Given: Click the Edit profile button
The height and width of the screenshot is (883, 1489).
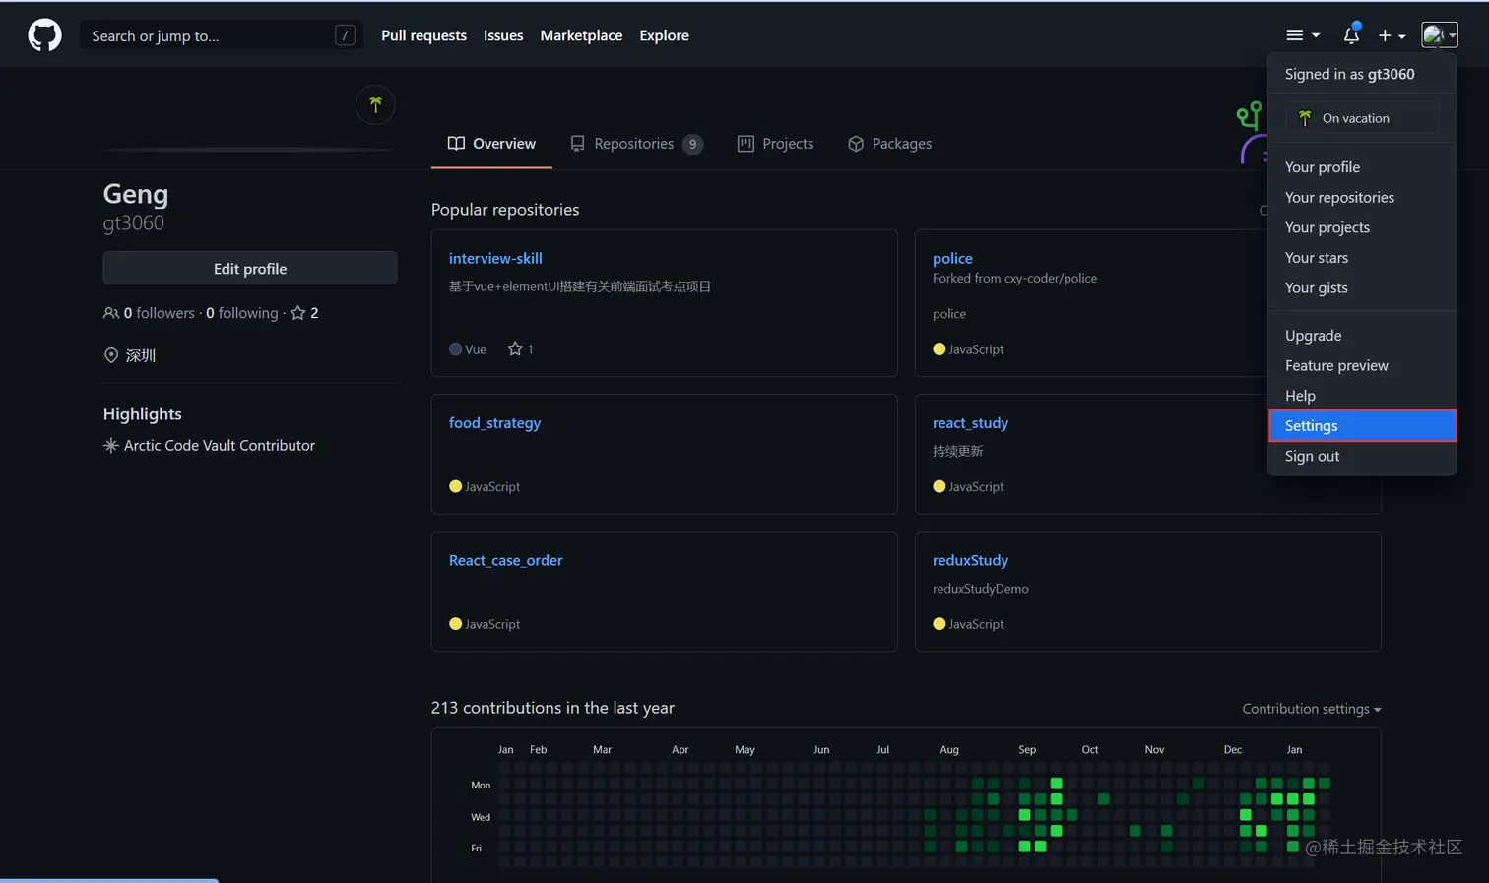Looking at the screenshot, I should [x=250, y=268].
